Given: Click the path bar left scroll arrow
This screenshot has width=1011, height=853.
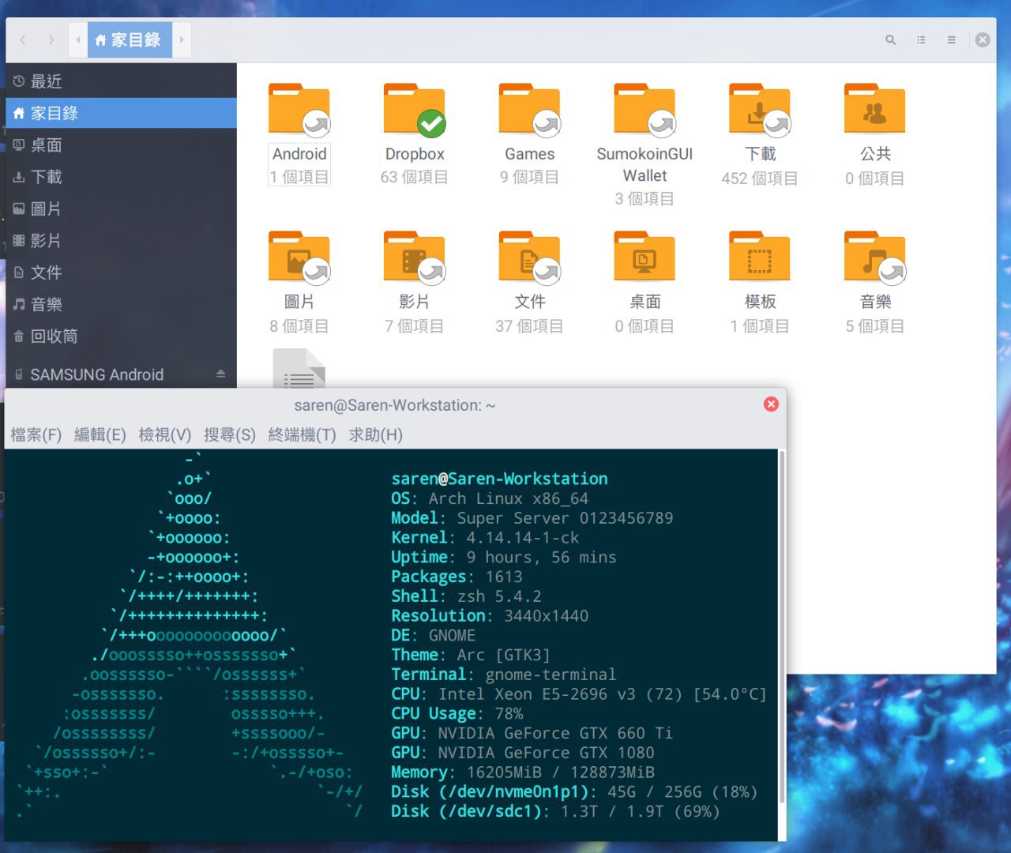Looking at the screenshot, I should pyautogui.click(x=77, y=39).
